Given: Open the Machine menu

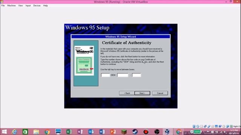Looking at the screenshot, I should tap(11, 6).
